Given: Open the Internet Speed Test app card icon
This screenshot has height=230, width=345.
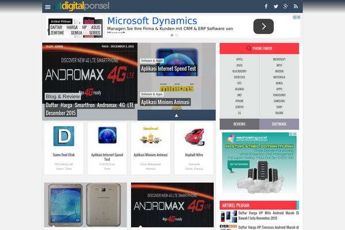Looking at the screenshot, I should pyautogui.click(x=107, y=135).
